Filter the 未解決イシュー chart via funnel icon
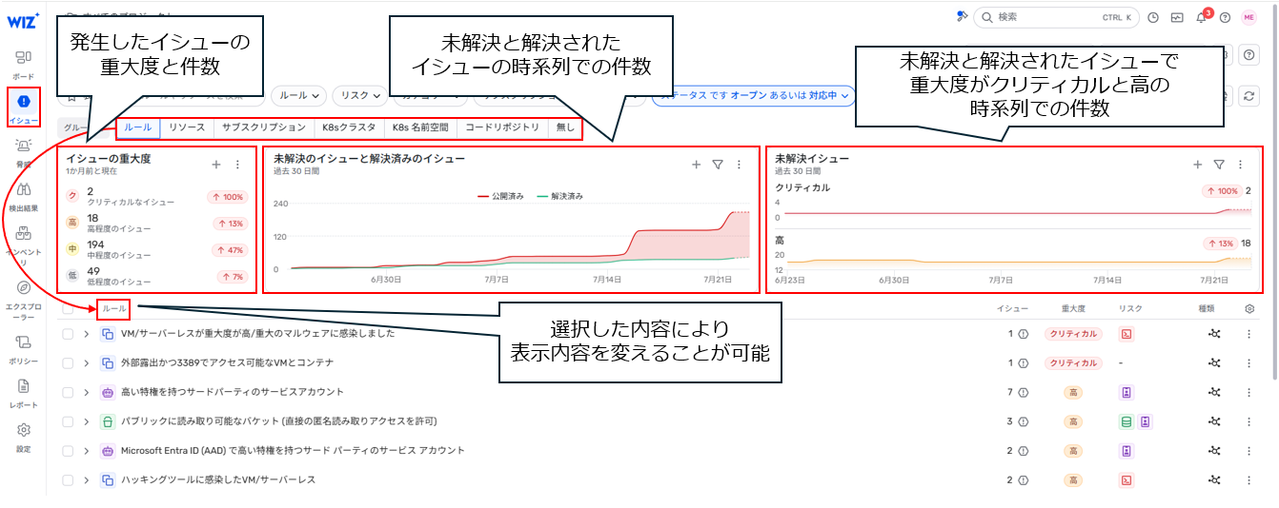 pos(1219,165)
